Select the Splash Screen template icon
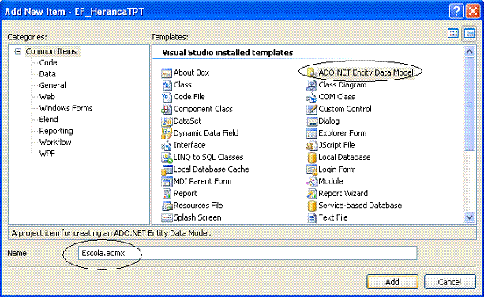484x297 pixels. tap(167, 217)
